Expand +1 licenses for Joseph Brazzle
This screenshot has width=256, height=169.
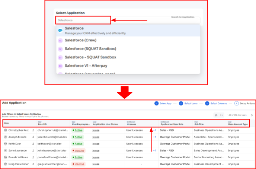coord(155,137)
